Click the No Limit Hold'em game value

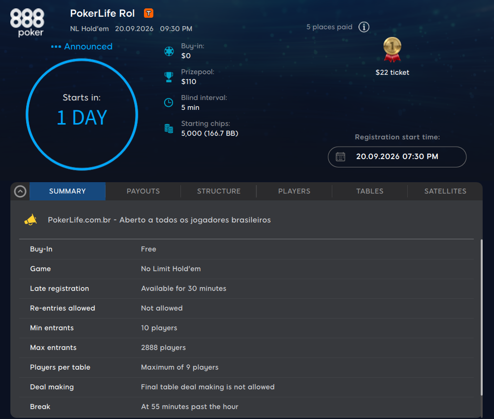[171, 269]
